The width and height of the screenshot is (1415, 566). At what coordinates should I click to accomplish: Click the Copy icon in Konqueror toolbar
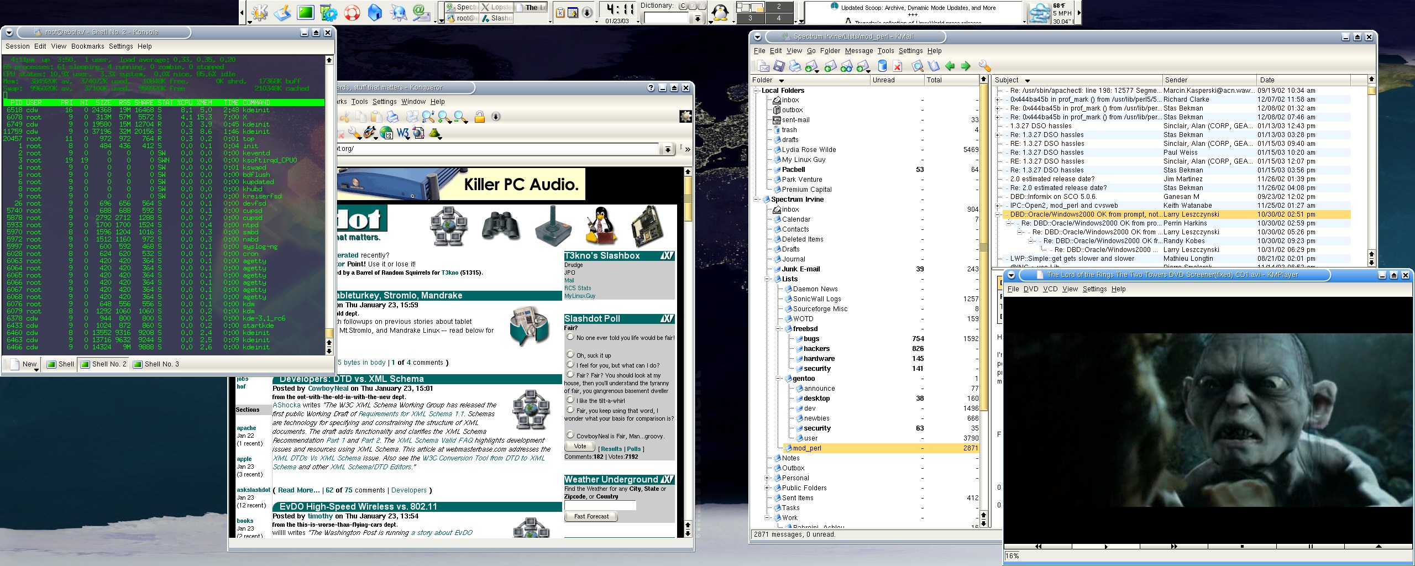(x=361, y=117)
